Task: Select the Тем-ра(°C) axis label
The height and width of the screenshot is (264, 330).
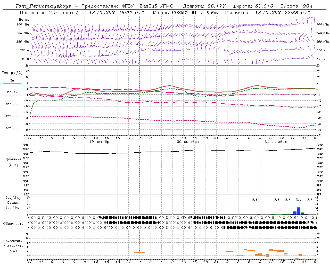Action: coord(12,73)
